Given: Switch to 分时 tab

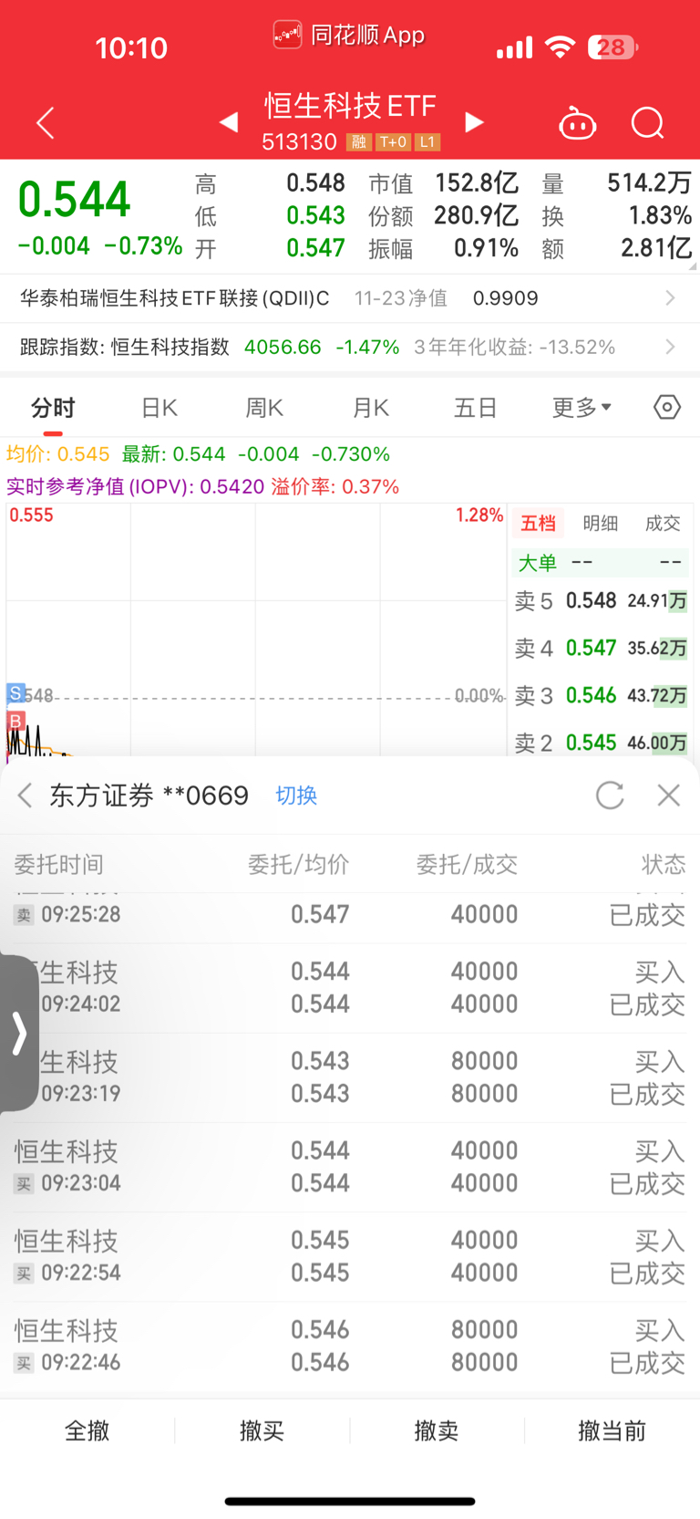Looking at the screenshot, I should [53, 408].
